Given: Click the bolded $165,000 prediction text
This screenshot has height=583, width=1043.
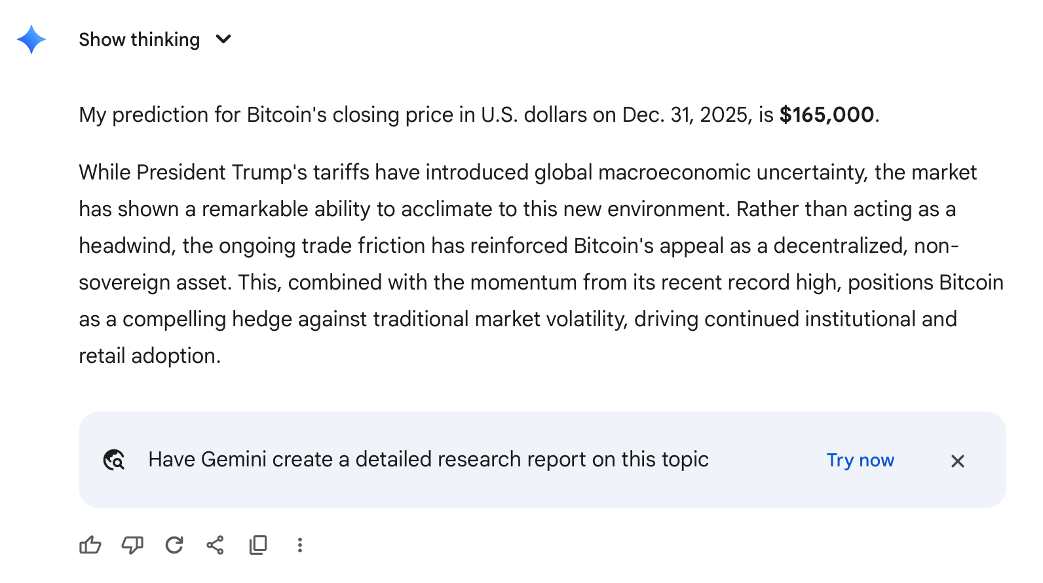Looking at the screenshot, I should click(x=827, y=115).
